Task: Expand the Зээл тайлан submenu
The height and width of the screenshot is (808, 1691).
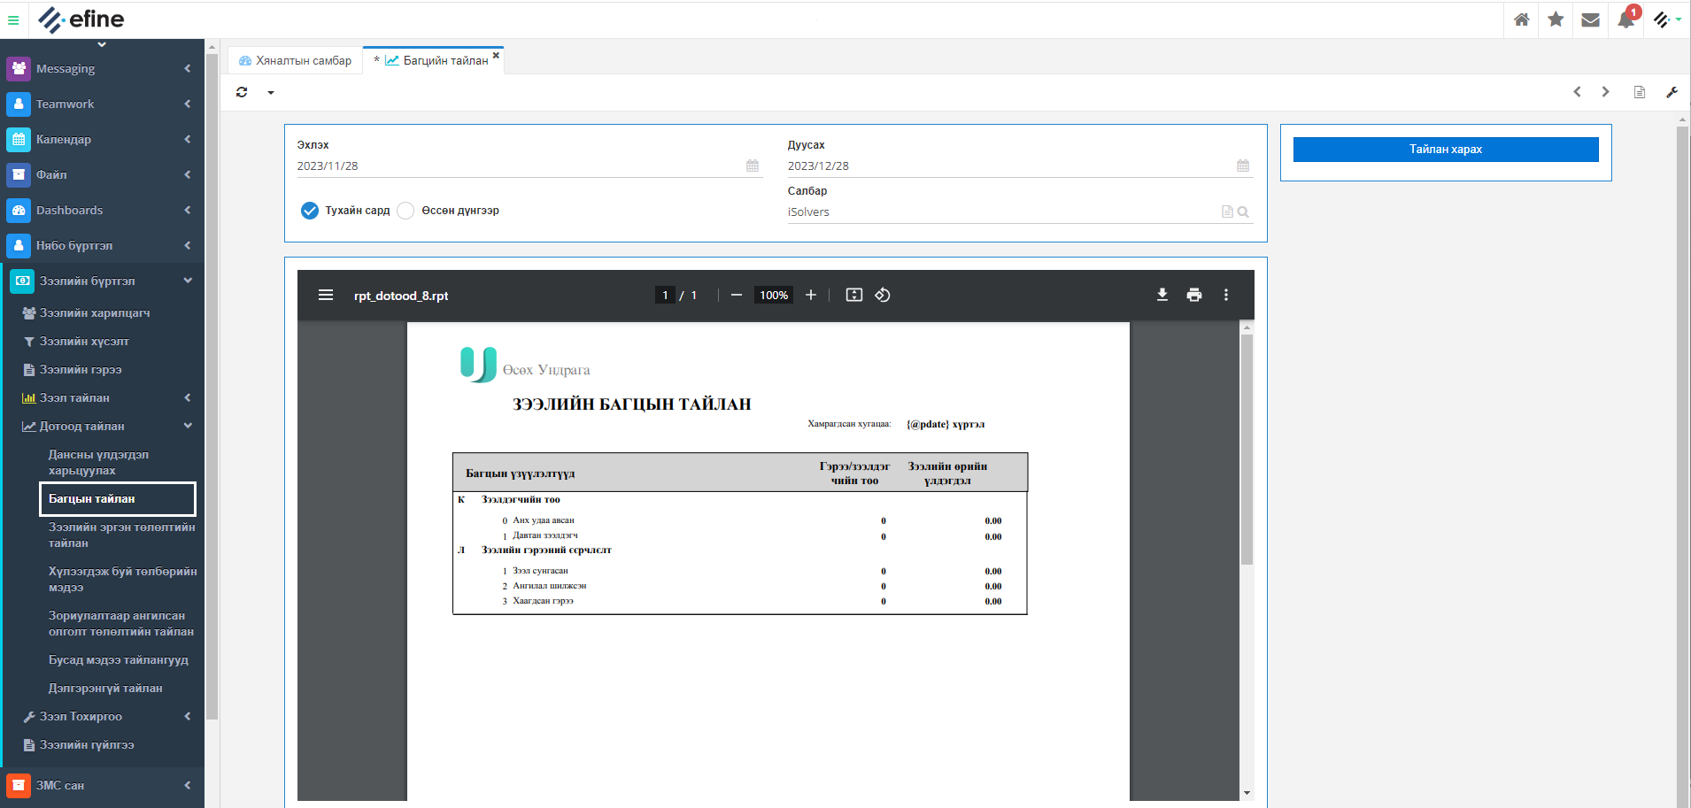Action: (188, 397)
